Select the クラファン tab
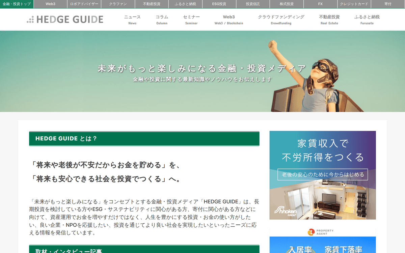Image resolution: width=405 pixels, height=253 pixels. click(118, 4)
